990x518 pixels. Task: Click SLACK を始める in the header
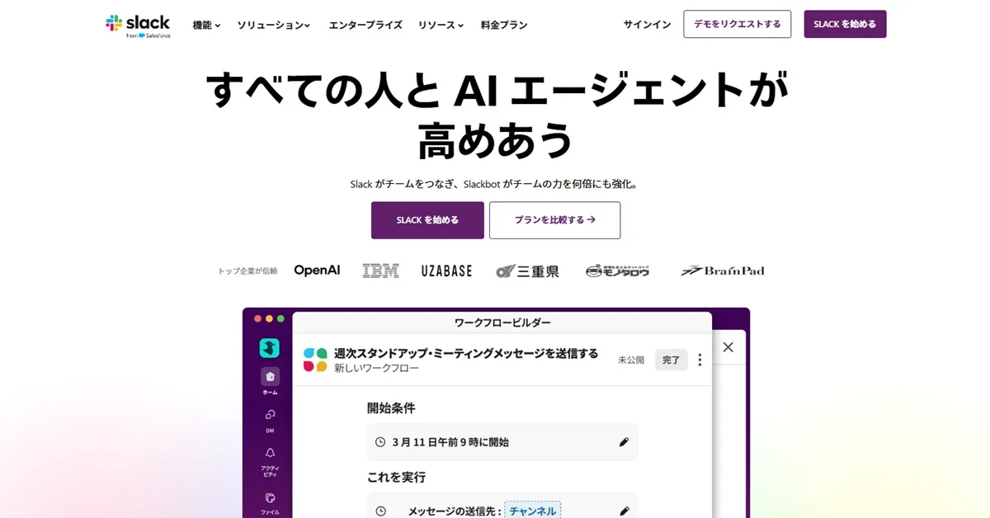845,24
